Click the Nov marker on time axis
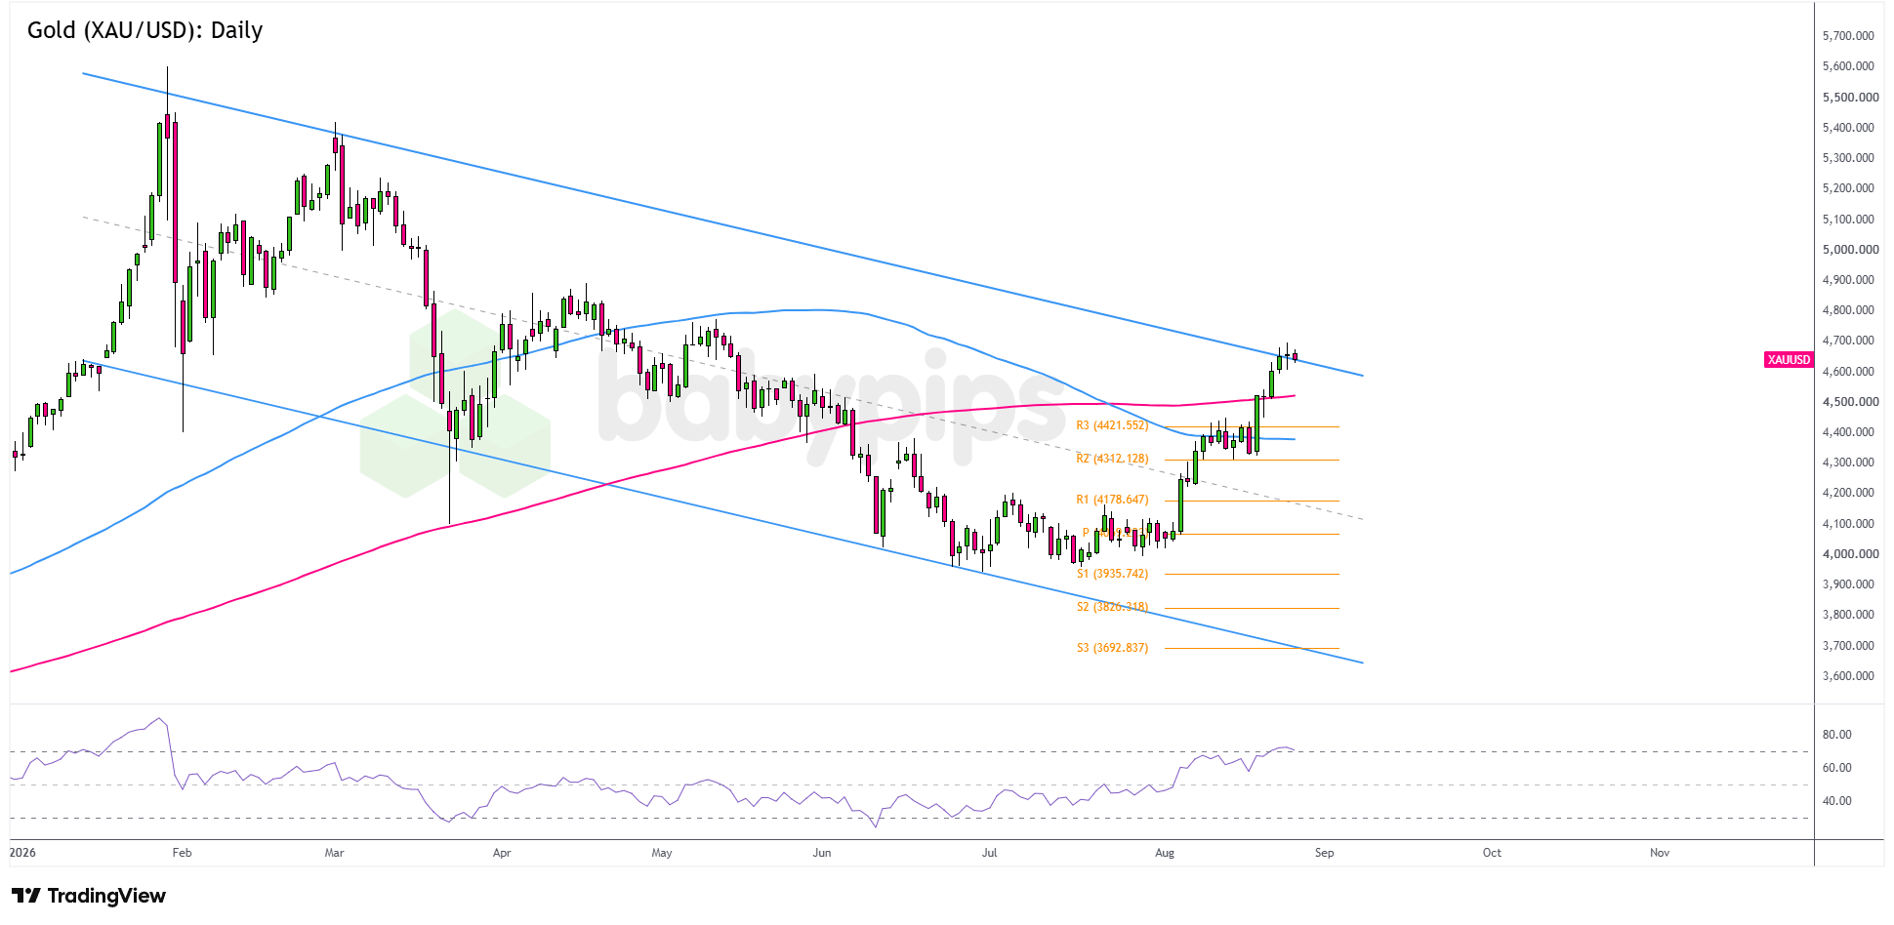1894x925 pixels. pos(1660,853)
